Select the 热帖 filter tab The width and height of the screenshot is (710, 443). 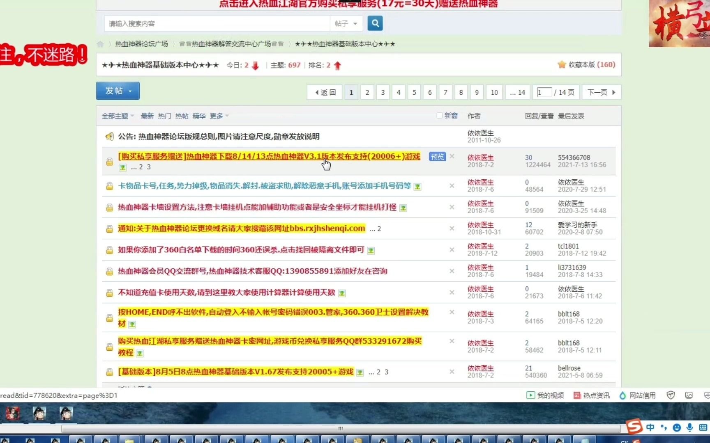[182, 116]
